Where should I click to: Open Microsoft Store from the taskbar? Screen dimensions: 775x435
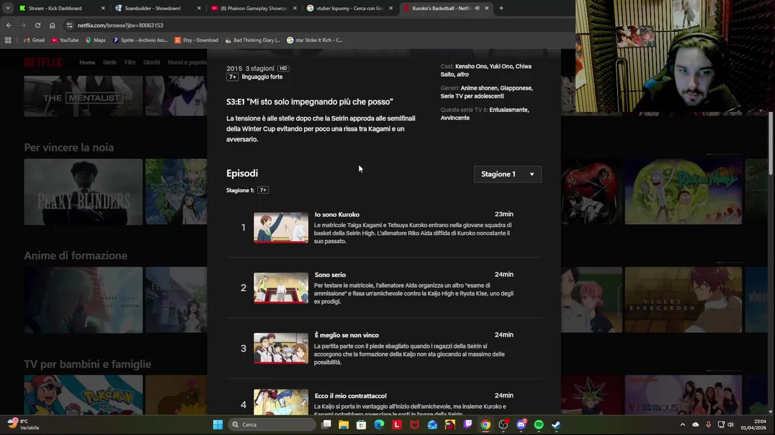pos(361,425)
